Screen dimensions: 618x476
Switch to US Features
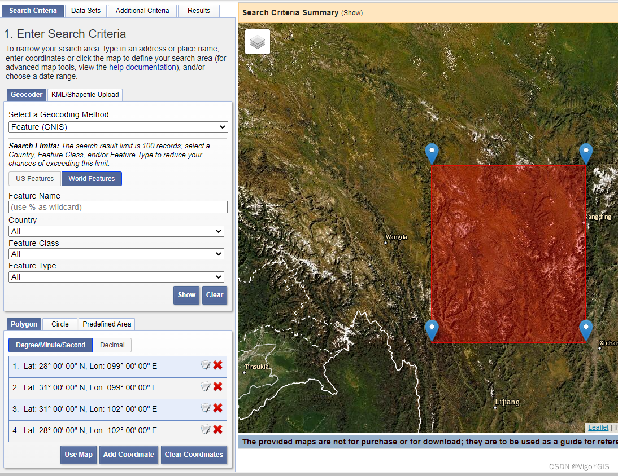[34, 178]
